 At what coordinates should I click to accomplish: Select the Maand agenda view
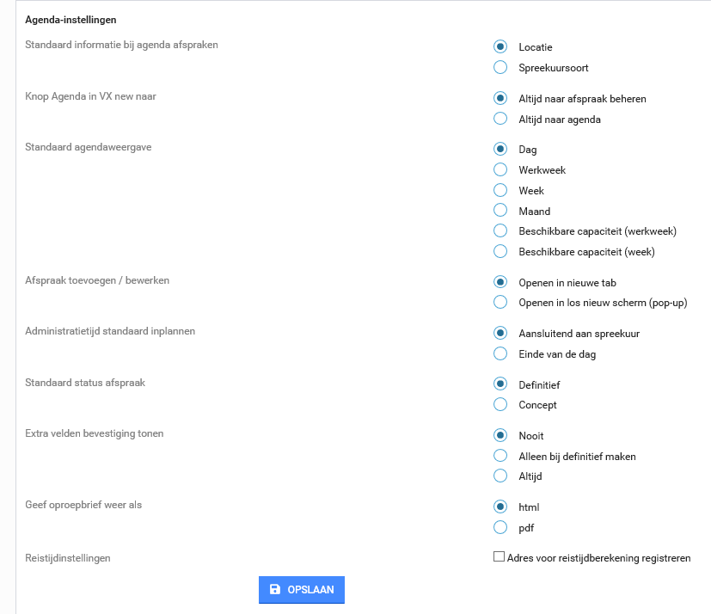click(500, 211)
